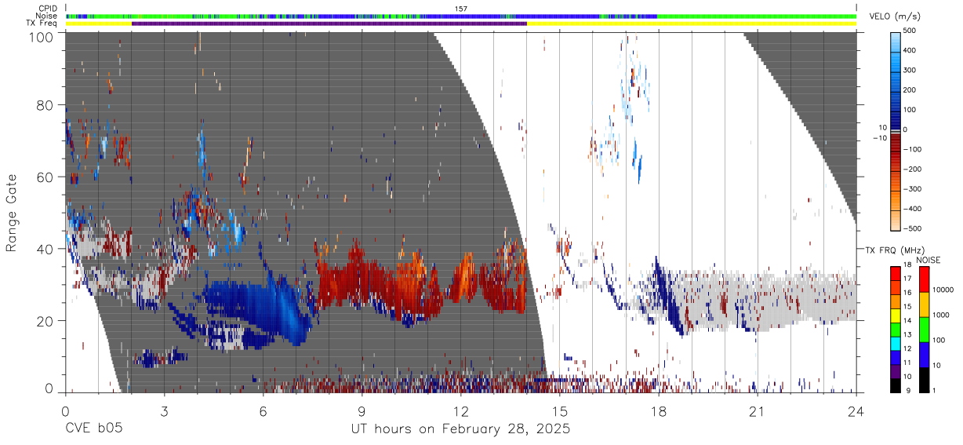Click the Range Gate axis title

13,213
